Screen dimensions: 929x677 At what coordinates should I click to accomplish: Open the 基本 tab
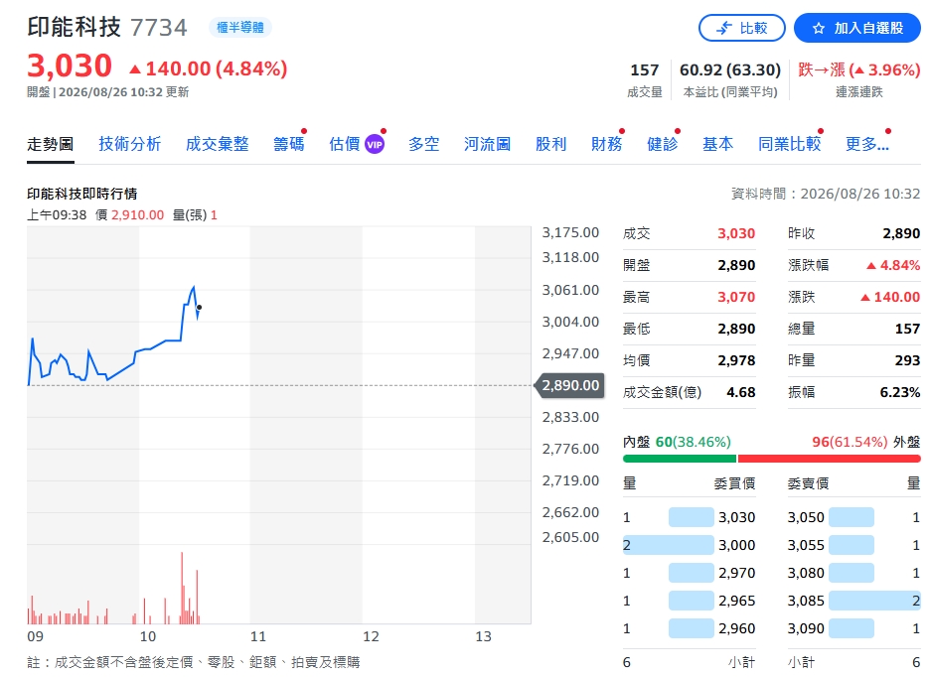point(718,144)
